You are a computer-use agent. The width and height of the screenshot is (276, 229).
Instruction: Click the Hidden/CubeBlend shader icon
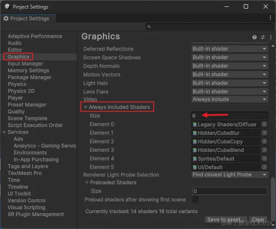pyautogui.click(x=195, y=150)
